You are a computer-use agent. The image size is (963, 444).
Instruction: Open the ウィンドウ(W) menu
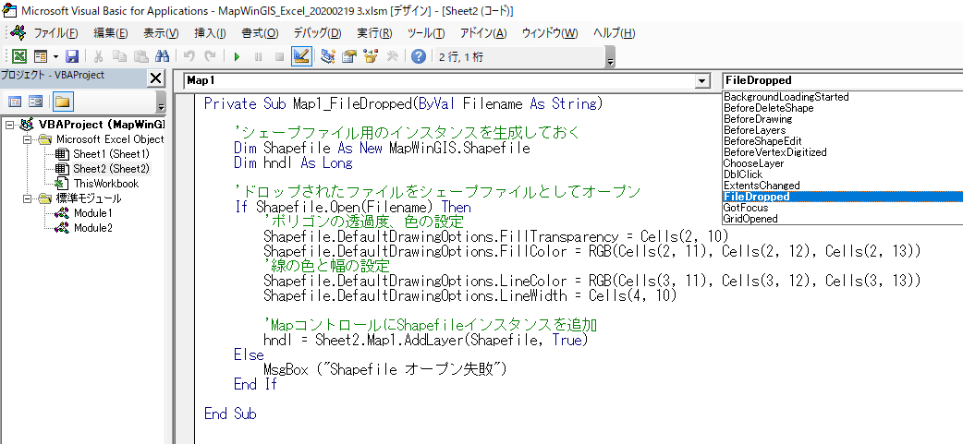pyautogui.click(x=550, y=33)
